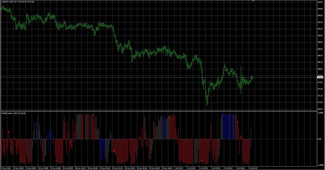This screenshot has height=170, width=325.
Task: Click the -1.0999 lower indicator scale label
Action: coord(320,164)
